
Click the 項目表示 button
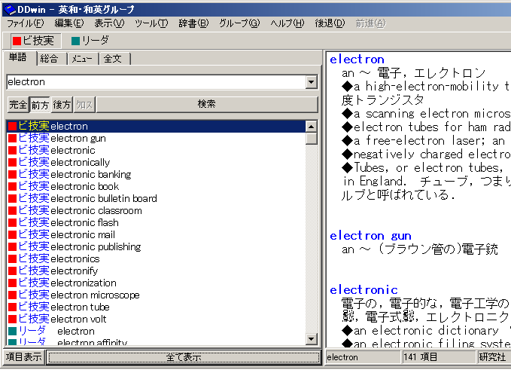click(x=24, y=357)
